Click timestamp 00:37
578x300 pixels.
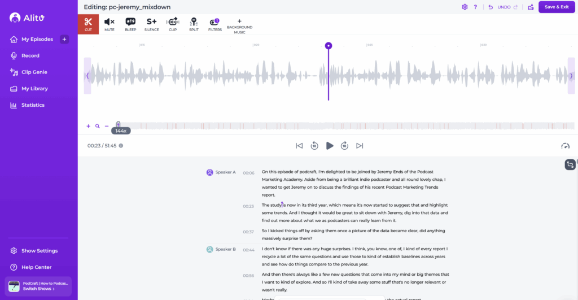[248, 232]
